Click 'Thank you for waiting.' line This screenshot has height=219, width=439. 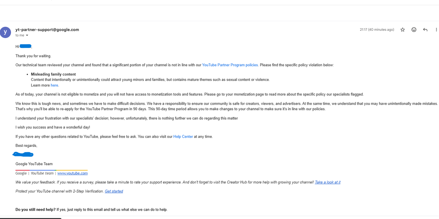pyautogui.click(x=33, y=56)
